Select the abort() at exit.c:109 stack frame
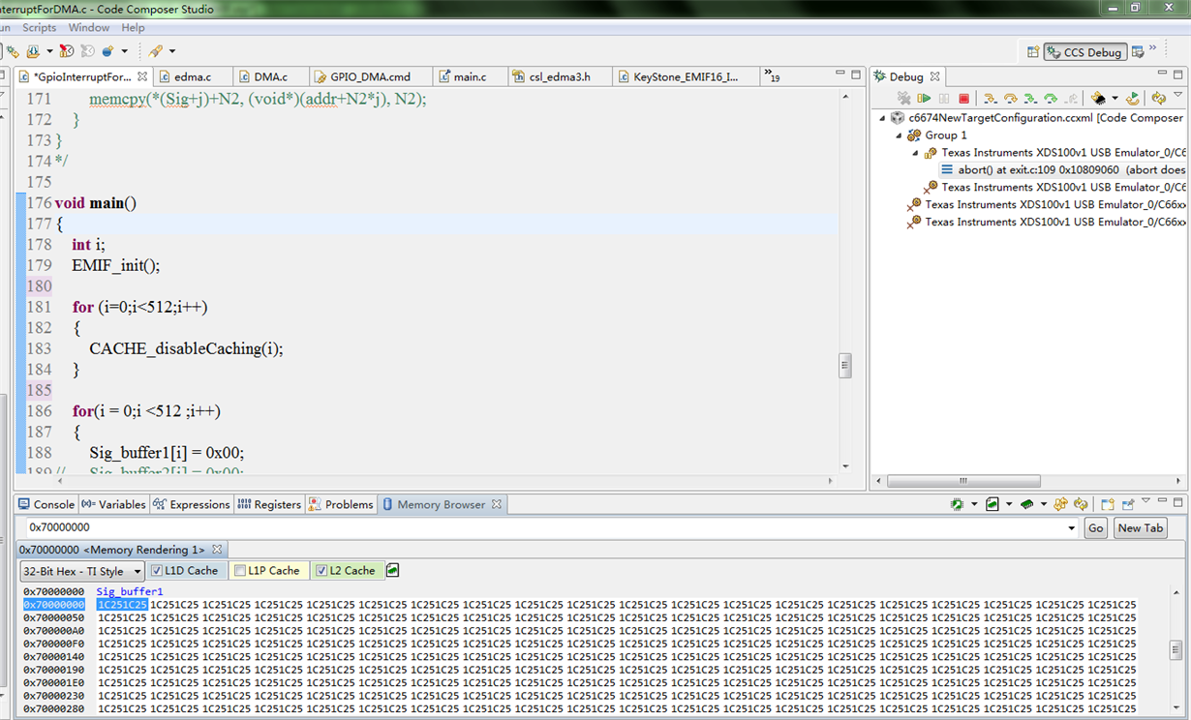The image size is (1191, 720). click(1062, 170)
